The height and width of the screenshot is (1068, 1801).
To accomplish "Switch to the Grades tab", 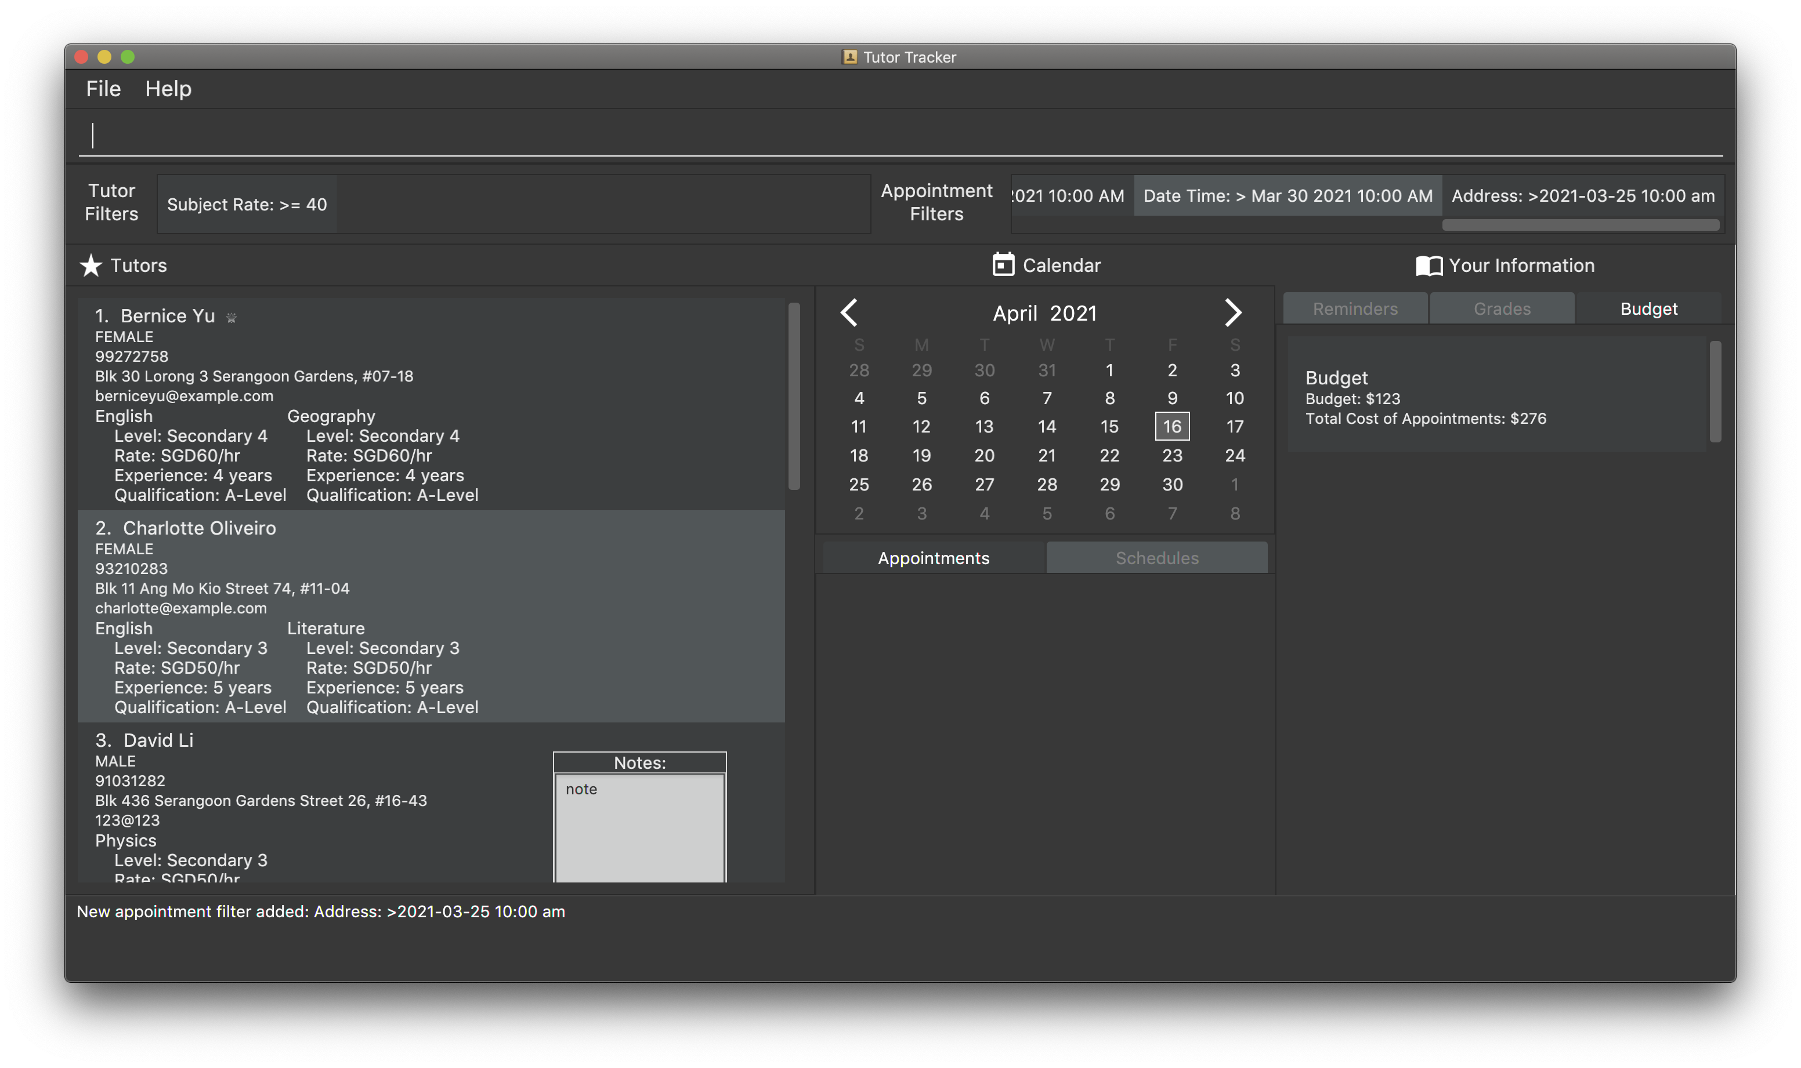I will point(1502,308).
